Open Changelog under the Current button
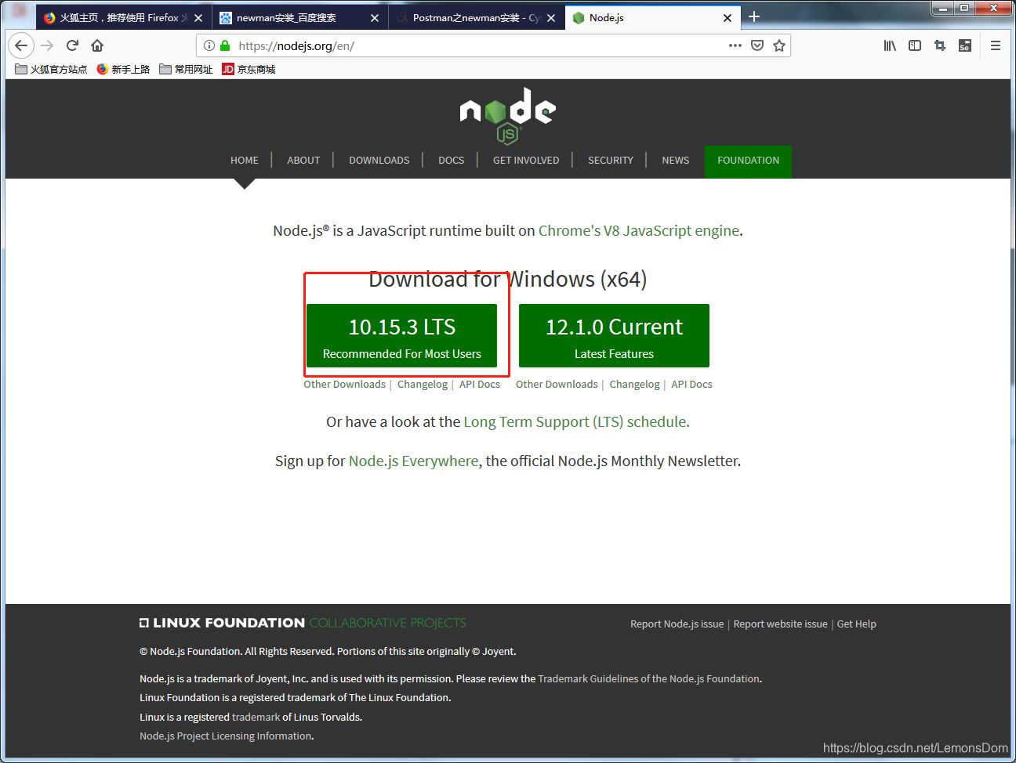This screenshot has width=1016, height=763. pyautogui.click(x=635, y=385)
